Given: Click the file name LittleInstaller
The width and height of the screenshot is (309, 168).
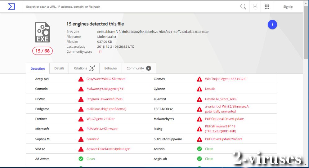Looking at the screenshot, I should [x=107, y=37].
